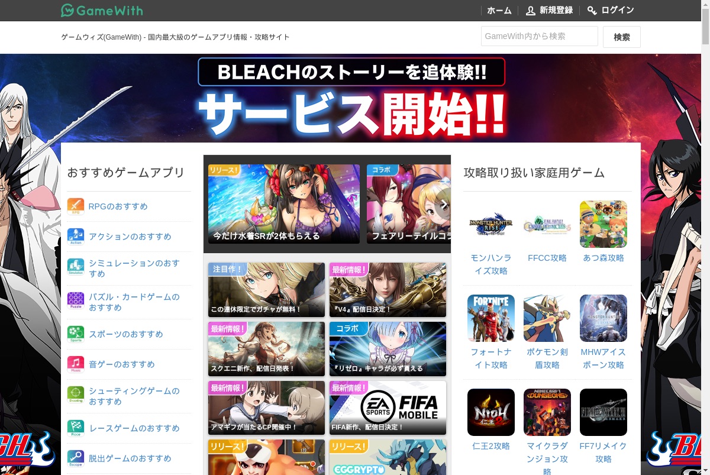Click the 検索 search button
This screenshot has width=710, height=475.
(x=622, y=37)
